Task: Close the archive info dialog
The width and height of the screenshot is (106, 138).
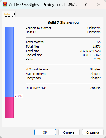Action: 99,4
